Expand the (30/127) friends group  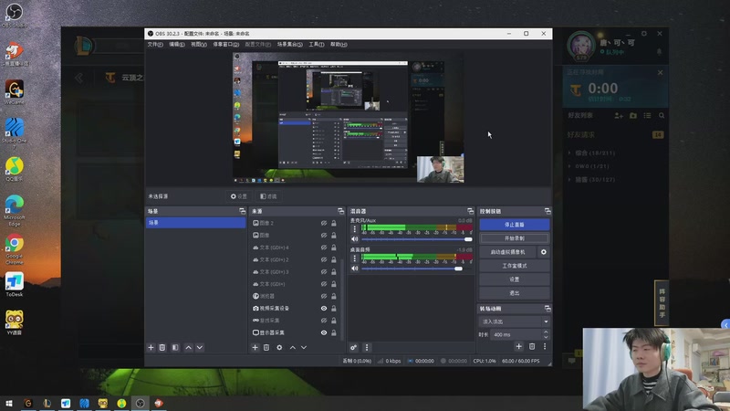[569, 179]
